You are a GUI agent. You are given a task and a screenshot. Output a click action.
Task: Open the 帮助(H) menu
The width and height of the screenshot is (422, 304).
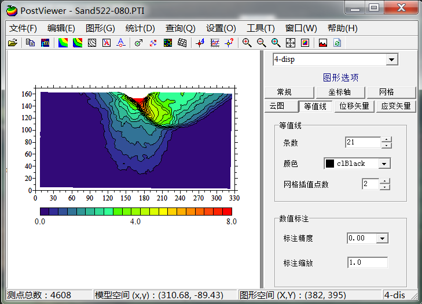342,28
